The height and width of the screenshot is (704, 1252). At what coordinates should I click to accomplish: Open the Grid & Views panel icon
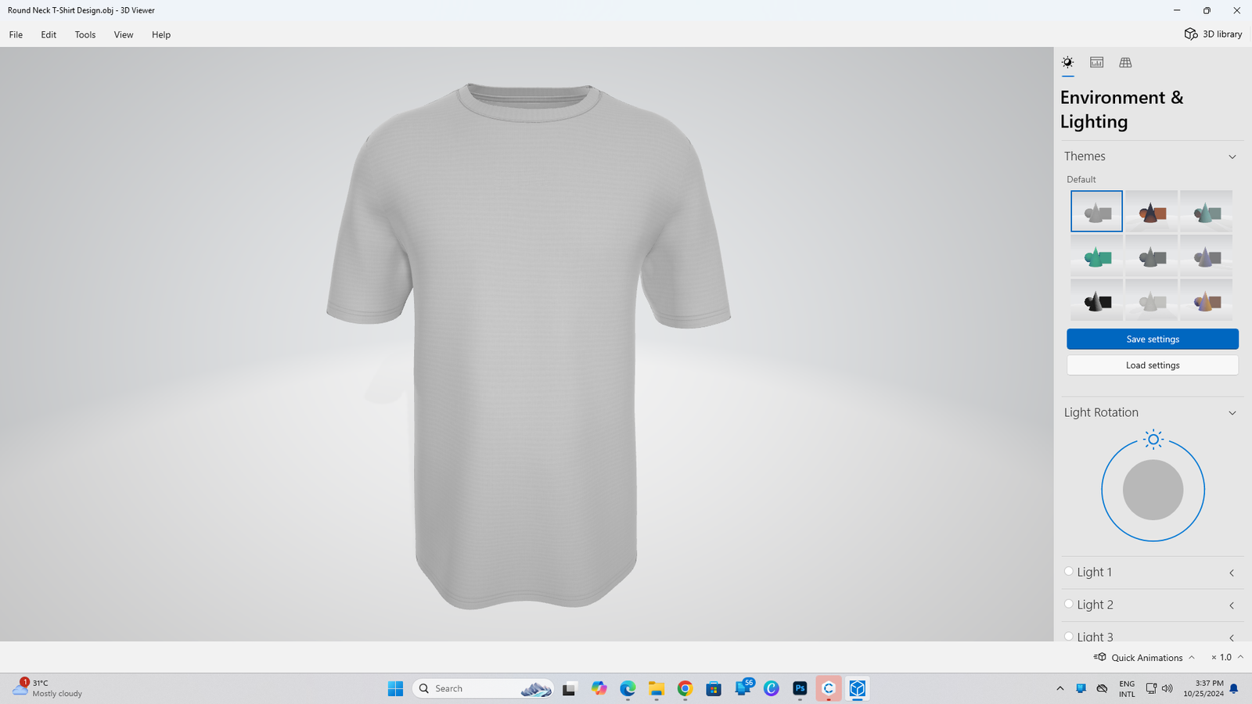1125,63
